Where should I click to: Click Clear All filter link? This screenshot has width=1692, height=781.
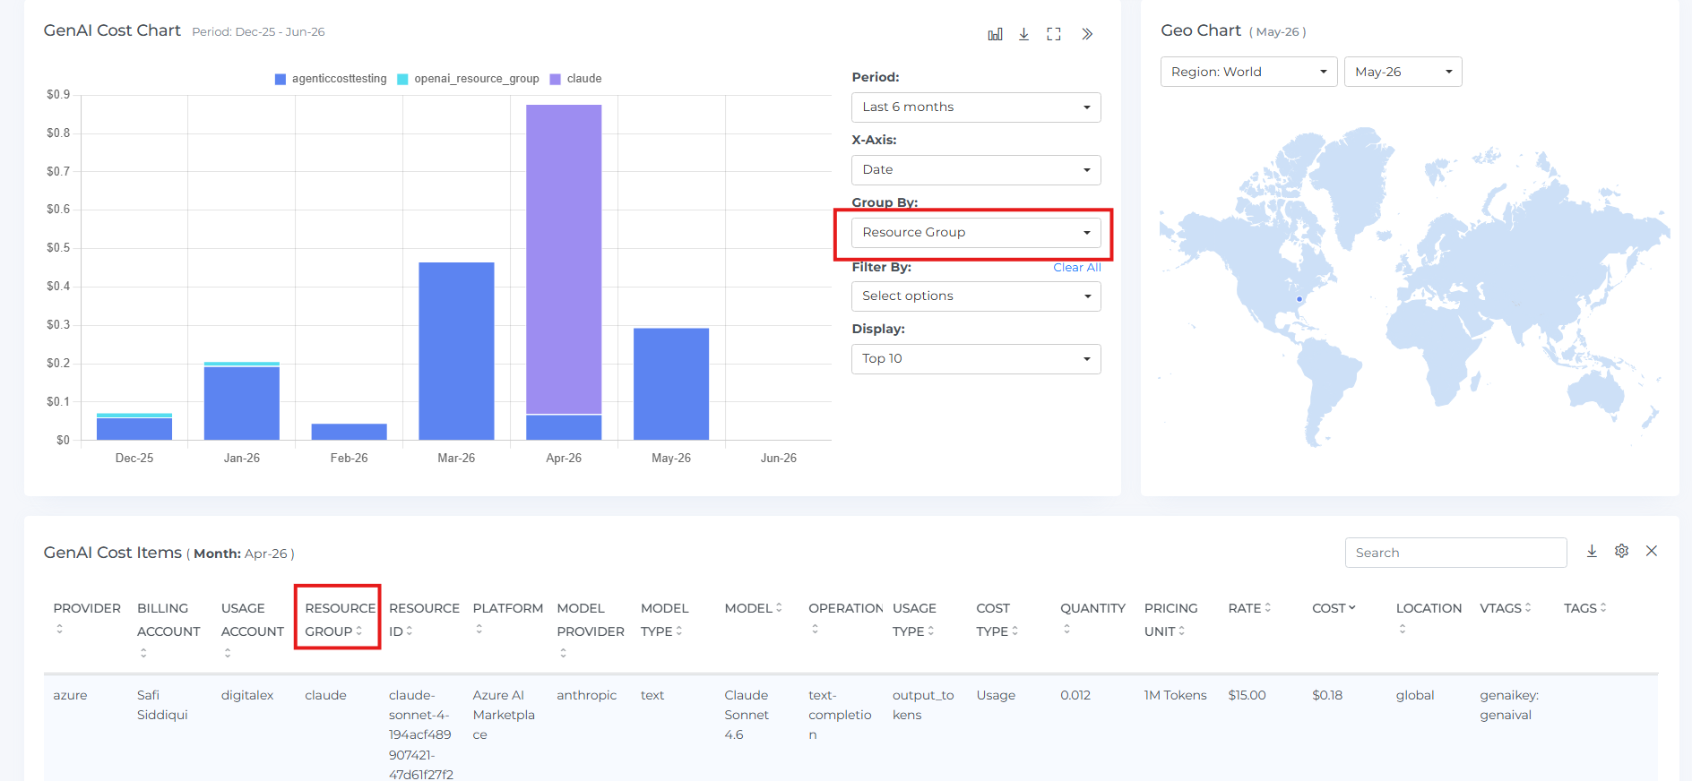coord(1077,267)
